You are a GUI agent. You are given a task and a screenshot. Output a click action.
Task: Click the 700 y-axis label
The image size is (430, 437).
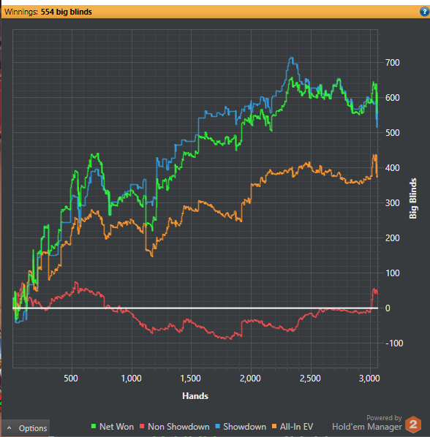tap(393, 63)
